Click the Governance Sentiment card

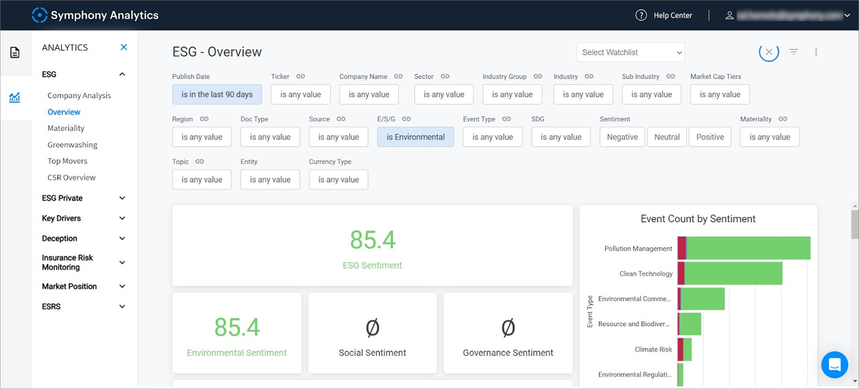508,333
